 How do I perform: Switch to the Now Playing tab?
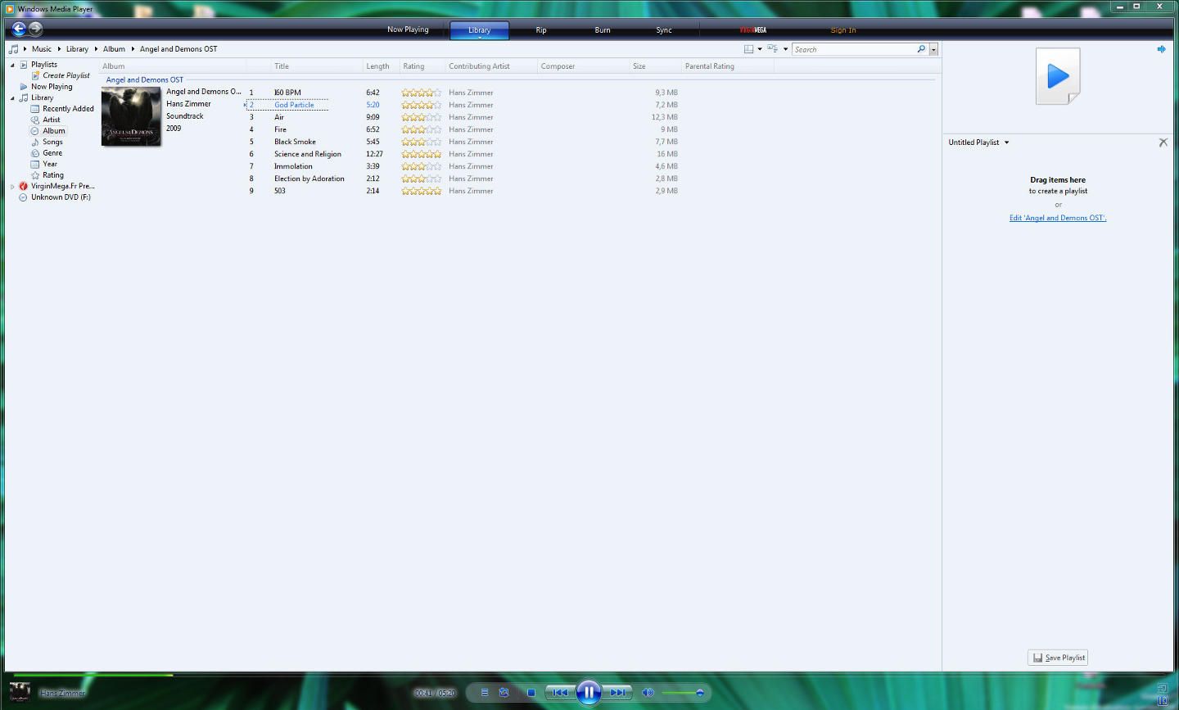tap(408, 29)
